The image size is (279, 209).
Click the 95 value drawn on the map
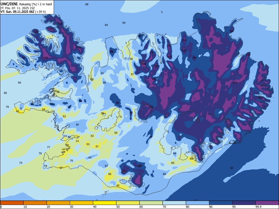[32, 104]
